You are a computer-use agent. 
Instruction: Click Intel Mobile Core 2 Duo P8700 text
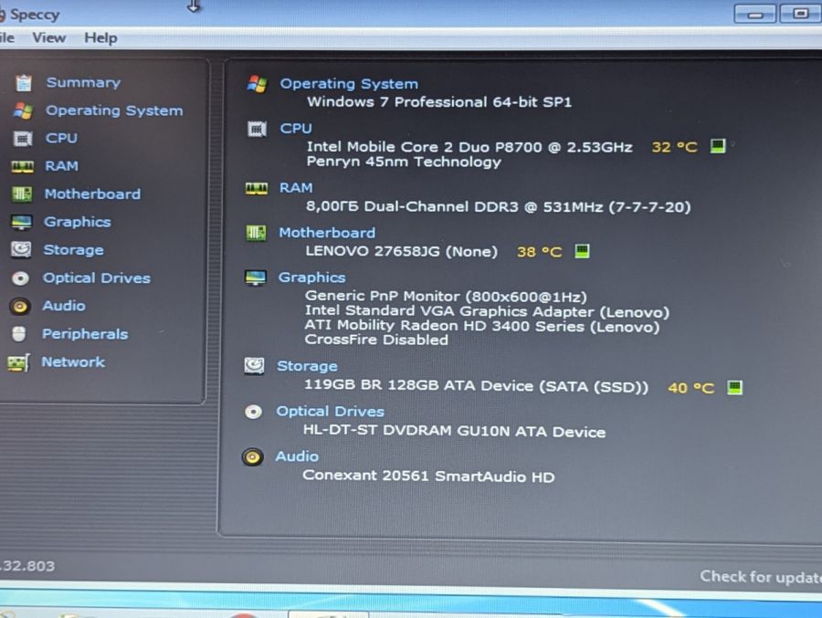point(469,147)
